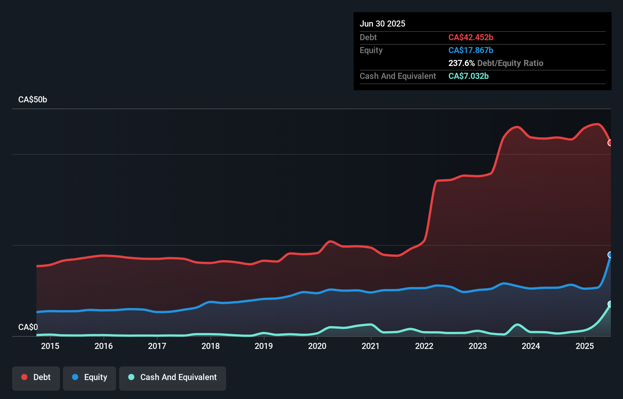Click the red Debt legend dot
This screenshot has width=623, height=399.
tap(24, 377)
